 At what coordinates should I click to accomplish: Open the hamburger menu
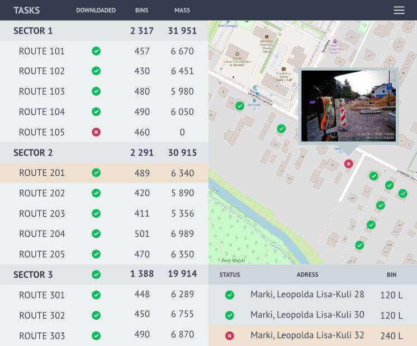(399, 10)
